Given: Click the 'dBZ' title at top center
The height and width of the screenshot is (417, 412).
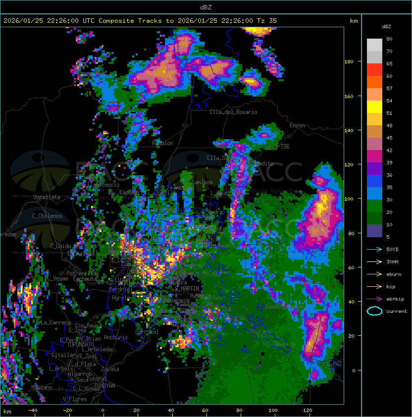Looking at the screenshot, I should click(206, 7).
